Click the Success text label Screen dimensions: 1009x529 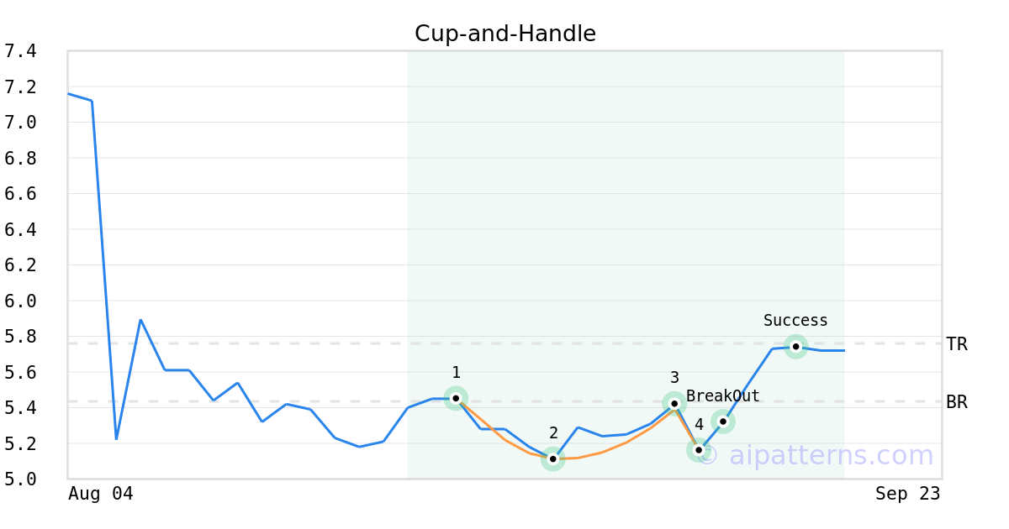pyautogui.click(x=795, y=321)
